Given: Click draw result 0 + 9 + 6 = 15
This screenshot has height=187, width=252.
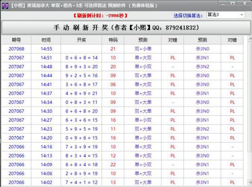Looking at the screenshot, I should click(81, 138).
